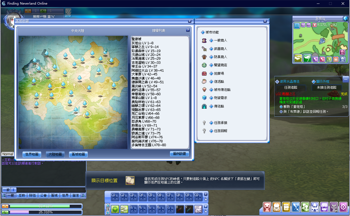Open backpack inventory icon in bottom-right menu
The width and height of the screenshot is (350, 216).
[277, 207]
